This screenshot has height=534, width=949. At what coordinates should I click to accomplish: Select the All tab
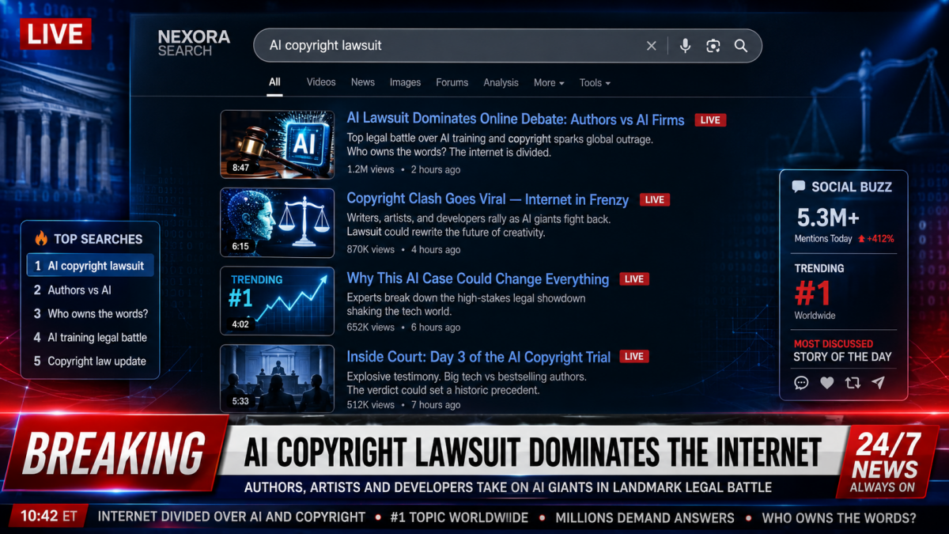coord(274,82)
